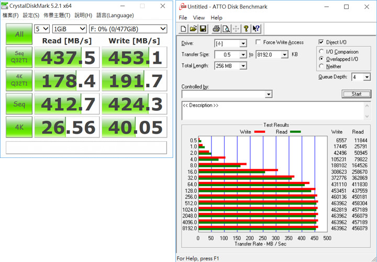This screenshot has width=377, height=262.
Task: Click the Seq write value 424.3
Action: point(134,104)
